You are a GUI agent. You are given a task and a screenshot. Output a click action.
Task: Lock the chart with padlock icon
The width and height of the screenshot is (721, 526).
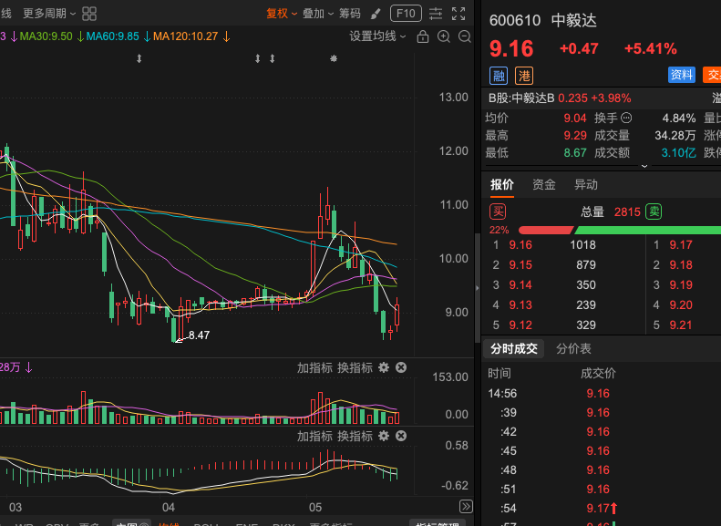[423, 36]
